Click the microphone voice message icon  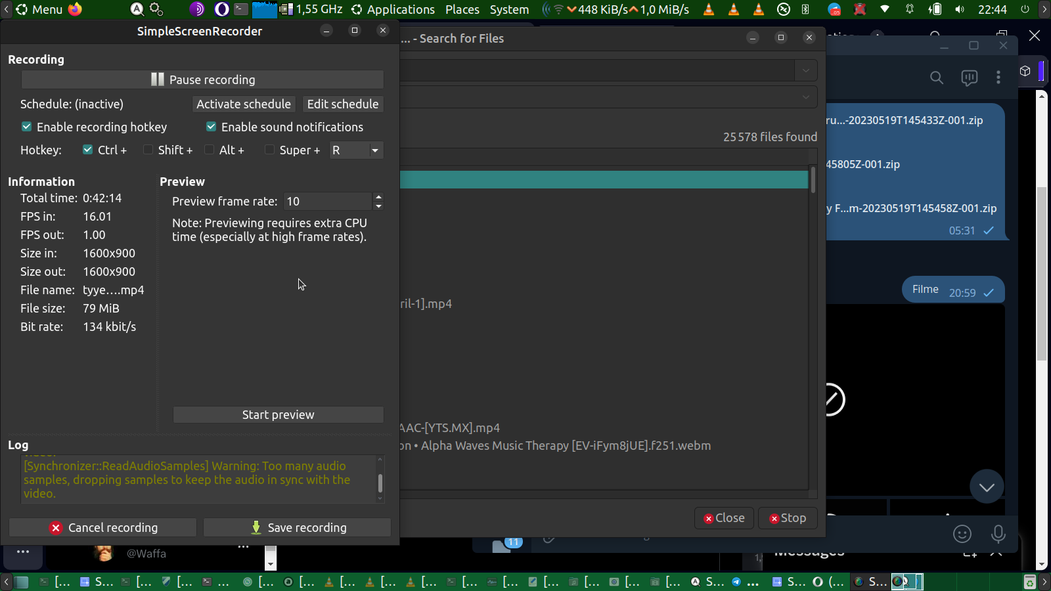[998, 534]
